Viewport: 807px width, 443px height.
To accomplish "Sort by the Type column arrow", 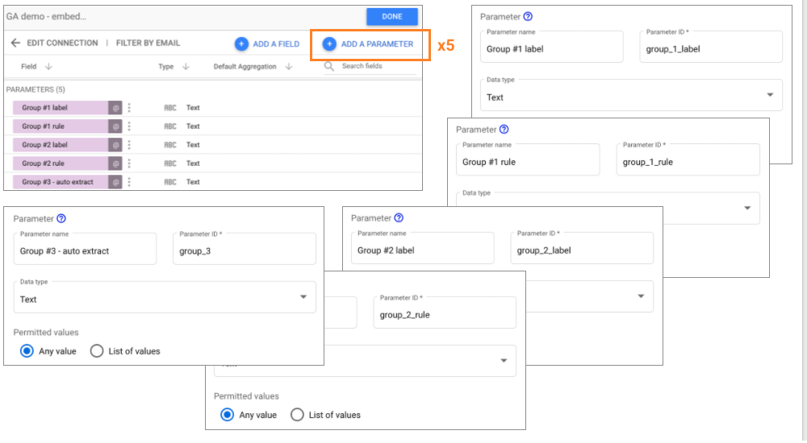I will click(186, 67).
